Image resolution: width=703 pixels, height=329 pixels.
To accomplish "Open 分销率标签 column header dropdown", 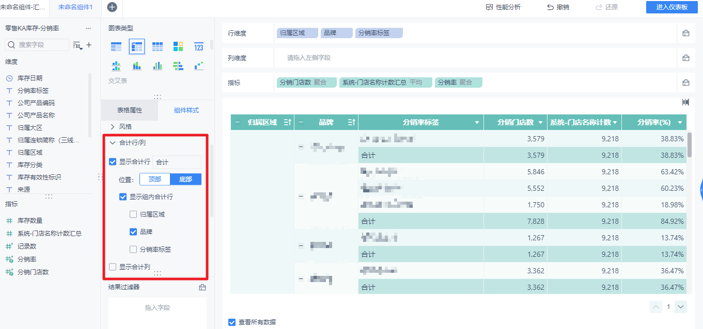I will pyautogui.click(x=477, y=123).
